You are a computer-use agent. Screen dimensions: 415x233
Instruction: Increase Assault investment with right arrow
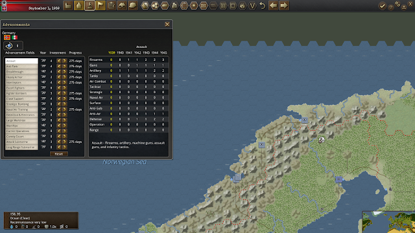(x=64, y=61)
